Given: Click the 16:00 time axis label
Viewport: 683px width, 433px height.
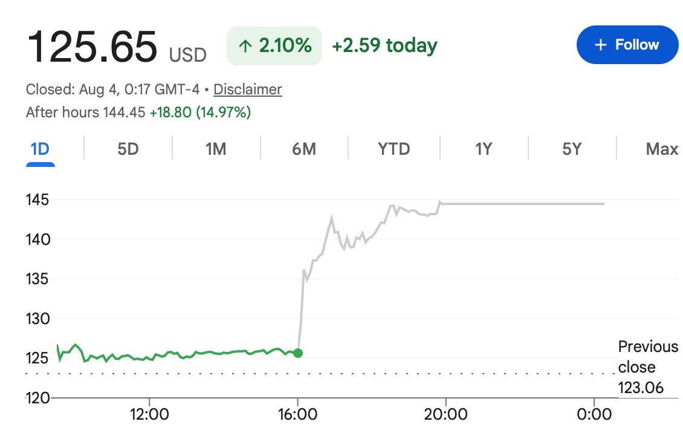Looking at the screenshot, I should point(298,414).
